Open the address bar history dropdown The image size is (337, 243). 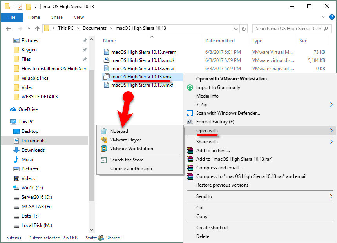pos(236,29)
